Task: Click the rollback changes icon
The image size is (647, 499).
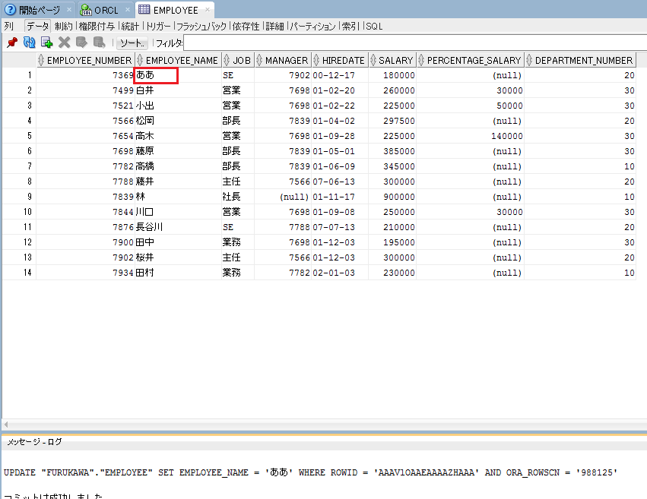Action: 99,43
